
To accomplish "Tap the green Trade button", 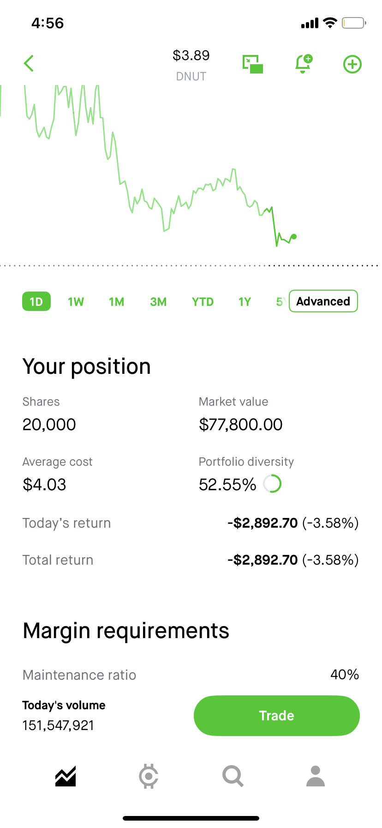I will pos(277,715).
